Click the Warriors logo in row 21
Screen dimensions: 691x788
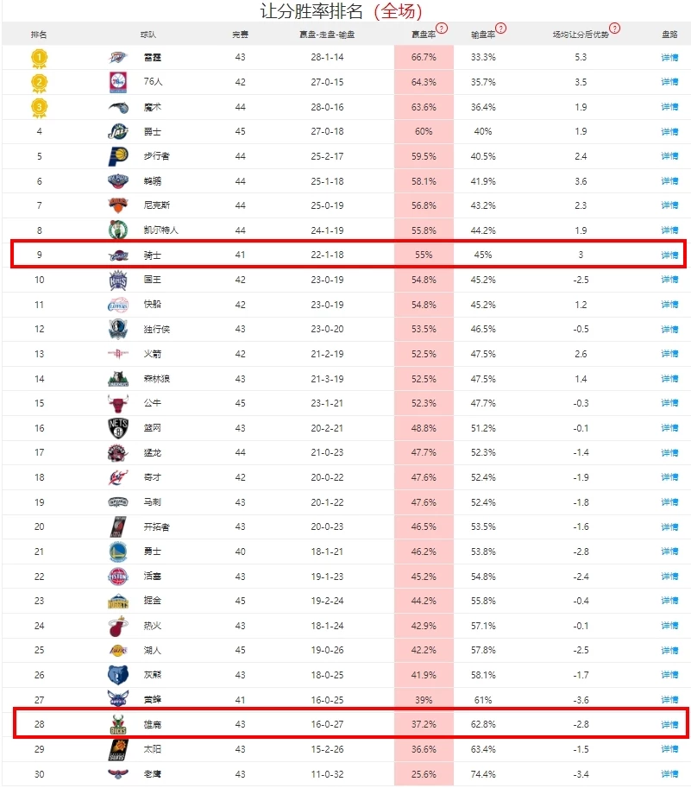118,552
